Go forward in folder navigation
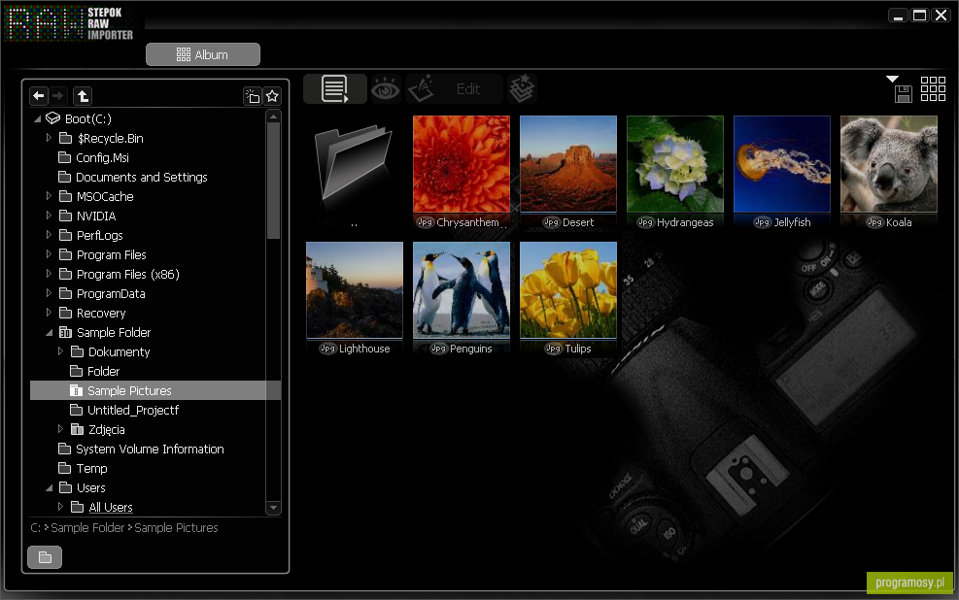The width and height of the screenshot is (959, 600). (x=57, y=96)
